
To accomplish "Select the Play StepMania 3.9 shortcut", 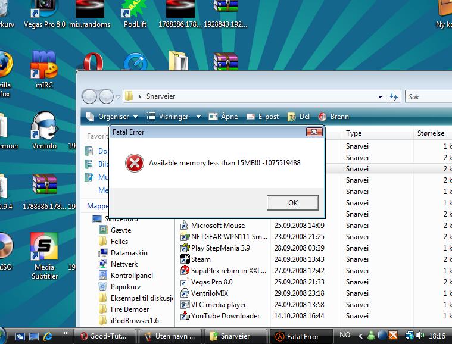I will click(x=220, y=248).
